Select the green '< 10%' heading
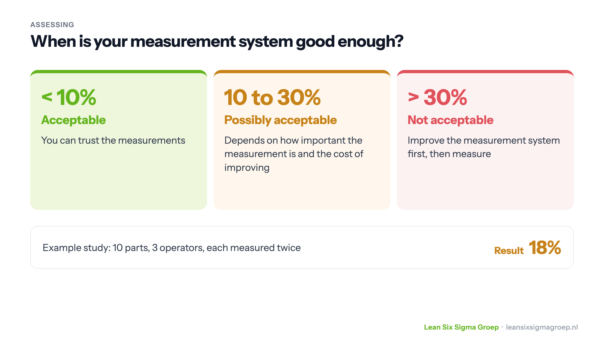This screenshot has width=604, height=339. [x=69, y=97]
